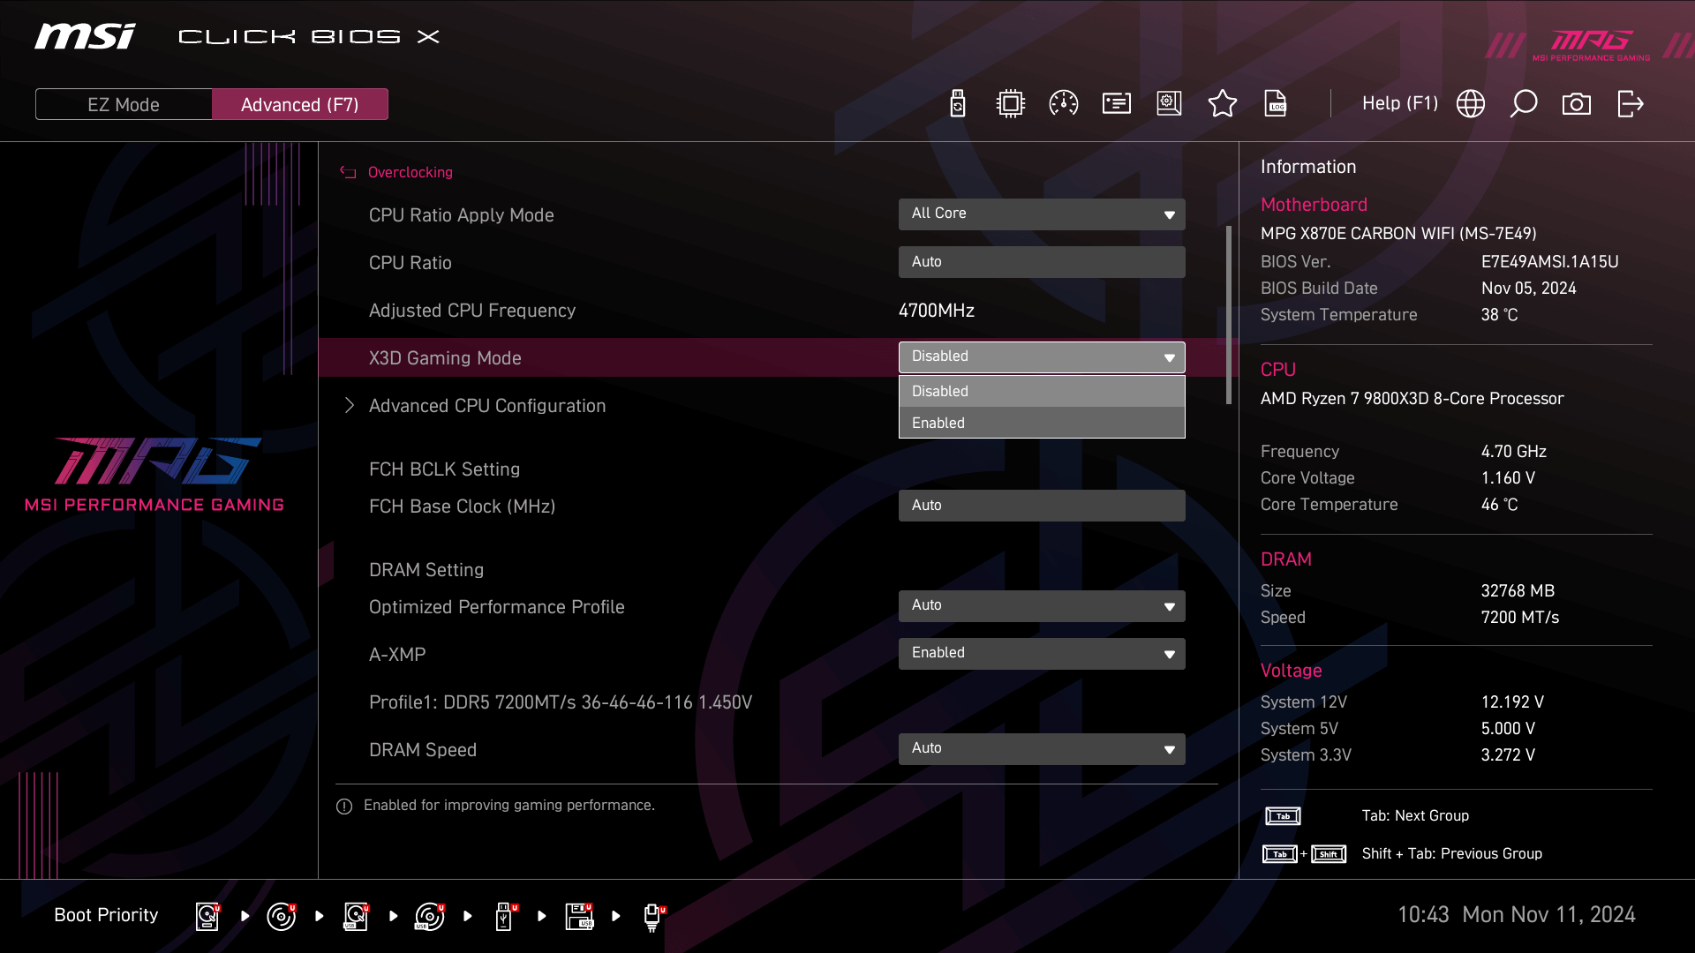Click the first hard drive in Boot Priority
Viewport: 1695px width, 953px height.
pyautogui.click(x=206, y=916)
